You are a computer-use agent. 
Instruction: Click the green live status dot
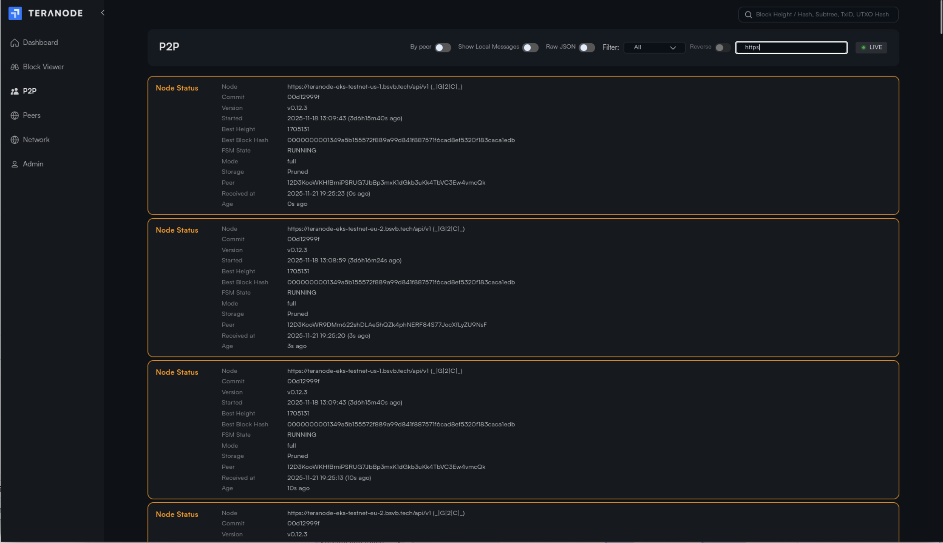[x=863, y=47]
